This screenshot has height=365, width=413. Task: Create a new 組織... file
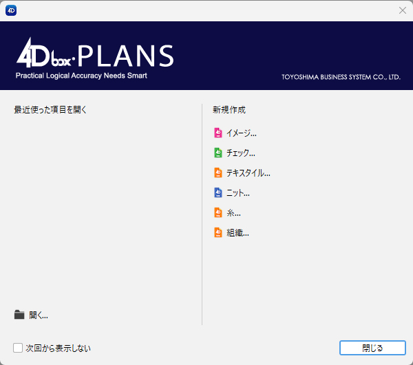point(237,233)
